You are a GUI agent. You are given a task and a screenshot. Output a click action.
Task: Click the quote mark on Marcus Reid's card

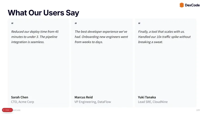(x=76, y=24)
